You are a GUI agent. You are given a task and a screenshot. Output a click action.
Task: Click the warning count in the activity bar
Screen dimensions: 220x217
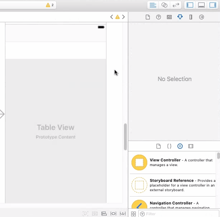click(50, 5)
